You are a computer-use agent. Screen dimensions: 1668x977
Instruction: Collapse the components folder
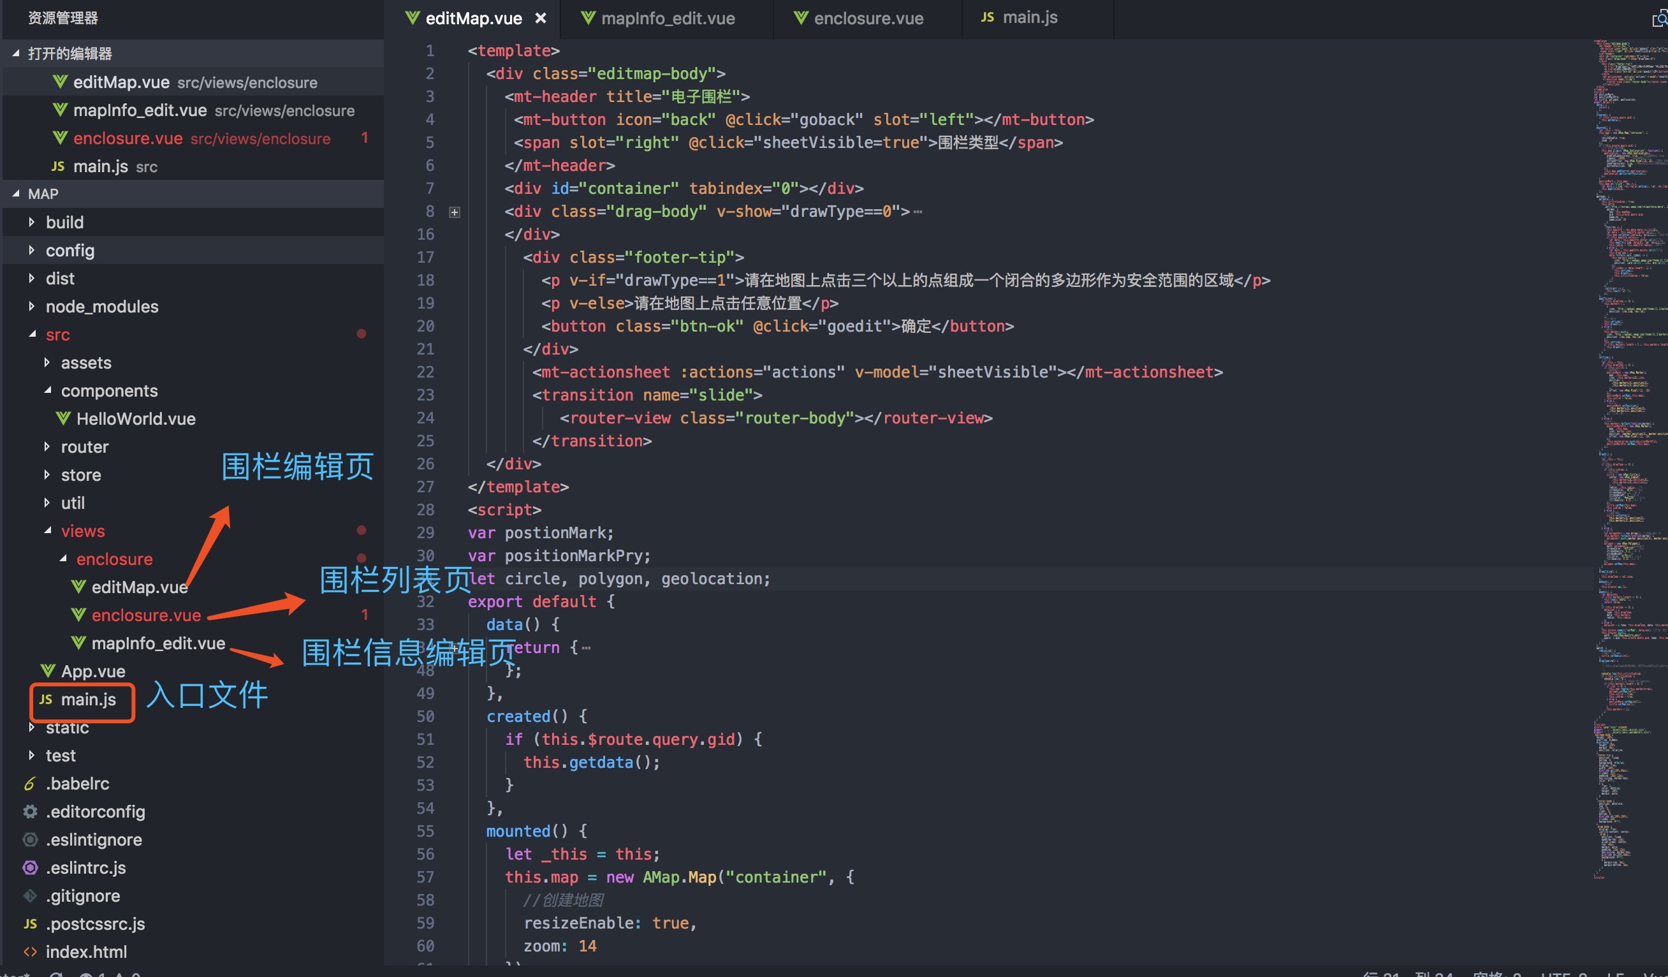tap(47, 390)
